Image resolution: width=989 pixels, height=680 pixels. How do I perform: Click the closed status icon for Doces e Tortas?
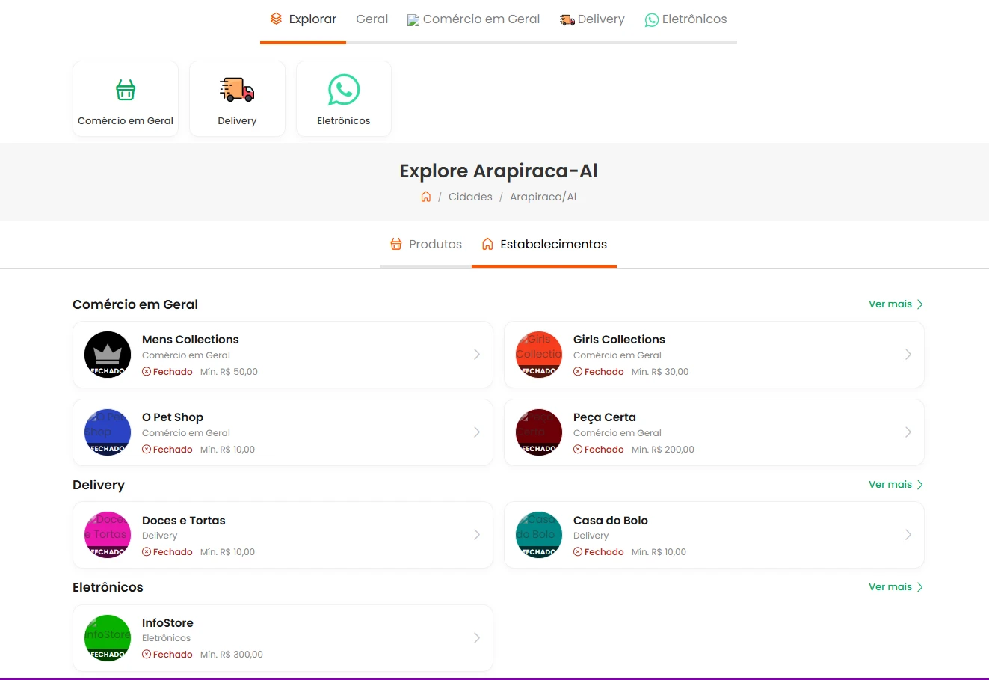(x=147, y=552)
